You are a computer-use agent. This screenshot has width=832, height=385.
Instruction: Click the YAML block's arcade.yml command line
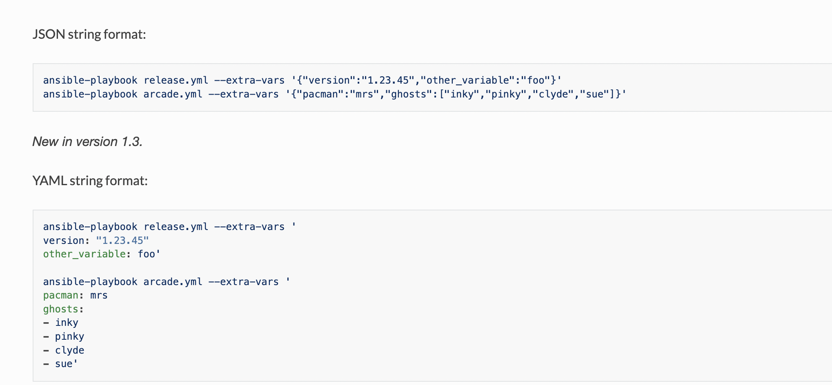(x=166, y=282)
